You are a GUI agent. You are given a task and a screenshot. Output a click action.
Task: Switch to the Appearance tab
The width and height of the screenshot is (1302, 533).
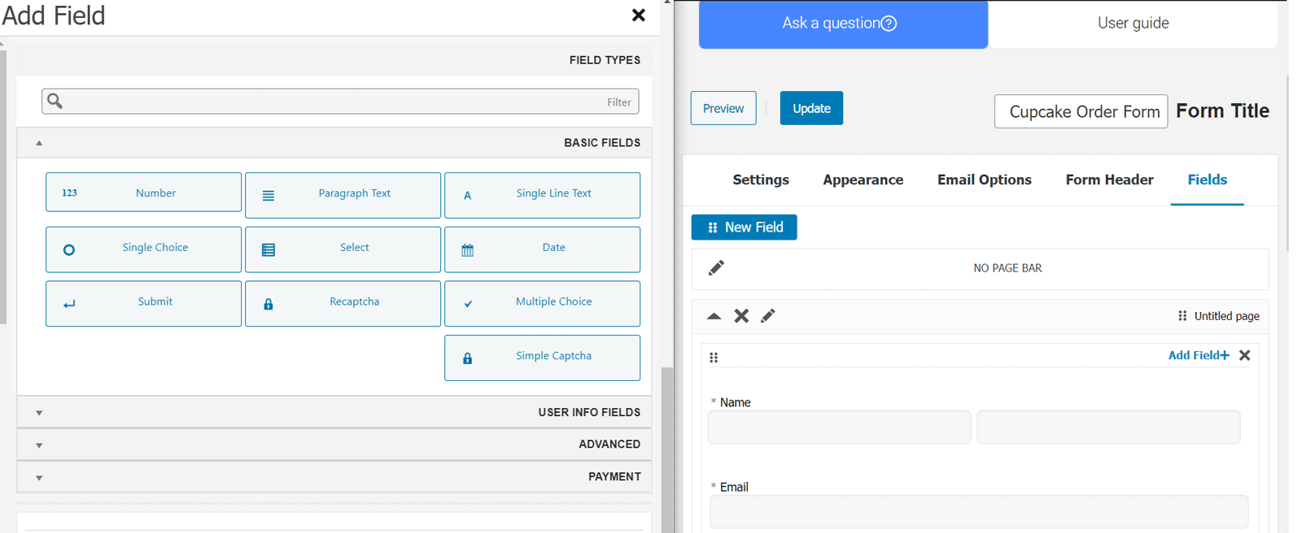pyautogui.click(x=863, y=180)
